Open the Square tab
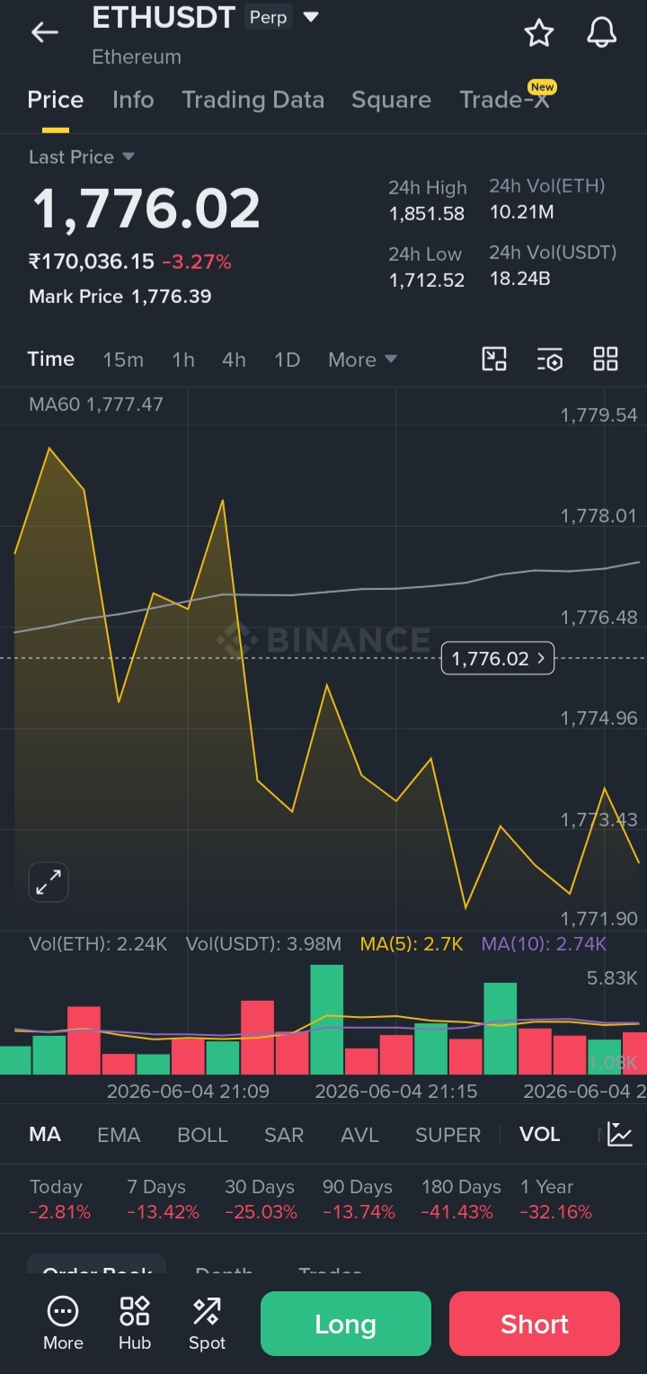This screenshot has width=647, height=1374. click(x=391, y=100)
